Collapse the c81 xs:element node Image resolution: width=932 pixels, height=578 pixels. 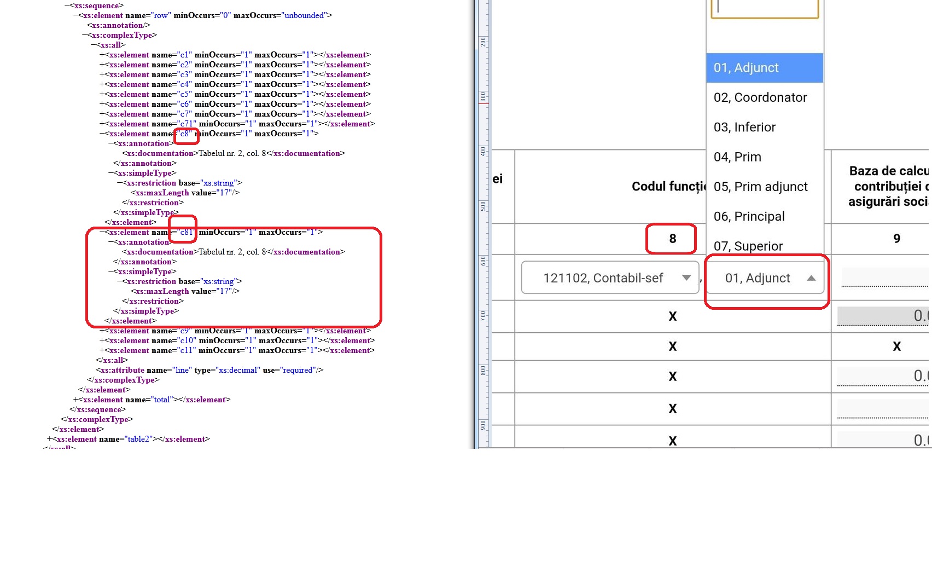(x=102, y=232)
